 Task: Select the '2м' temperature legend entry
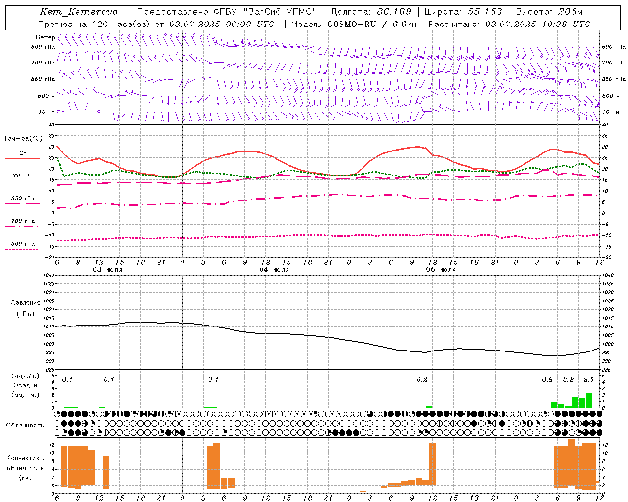point(23,153)
